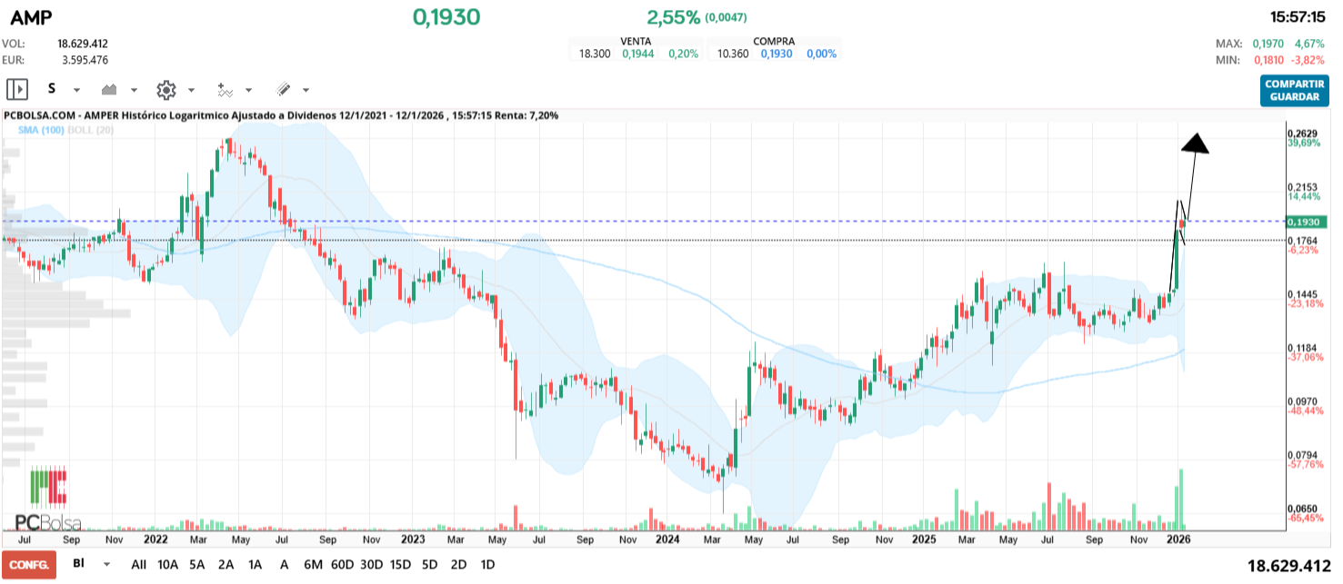The image size is (1343, 584).
Task: Expand the add indicator dropdown arrow
Action: click(x=248, y=90)
